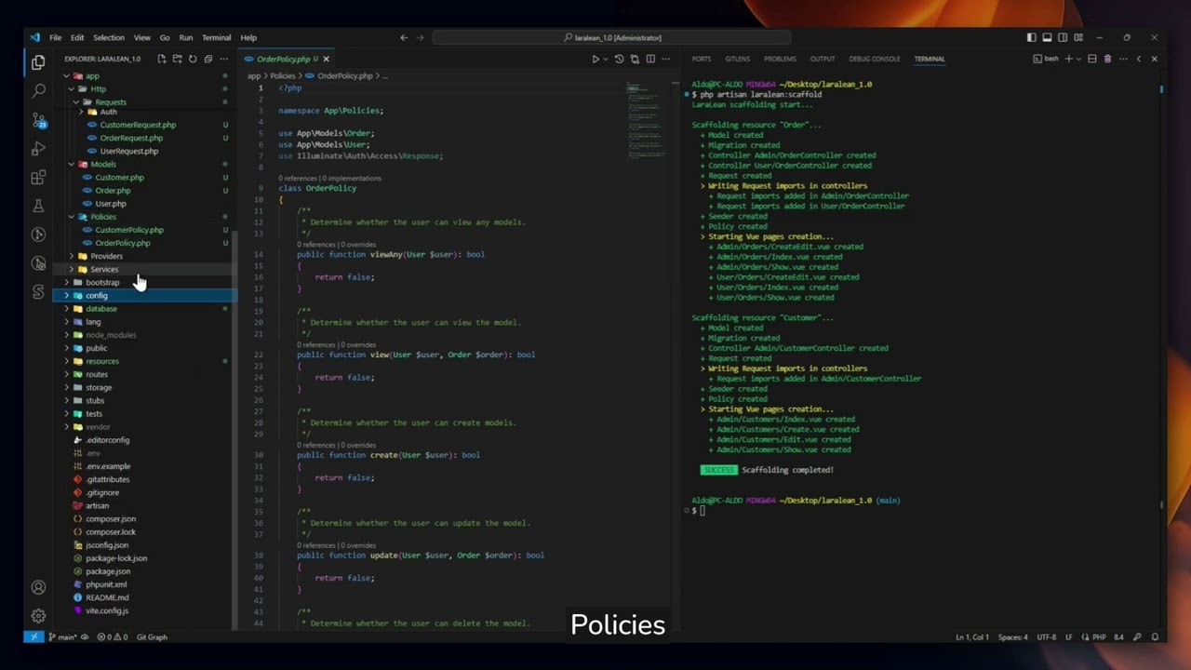
Task: Open vite.config.js file
Action: pyautogui.click(x=107, y=611)
